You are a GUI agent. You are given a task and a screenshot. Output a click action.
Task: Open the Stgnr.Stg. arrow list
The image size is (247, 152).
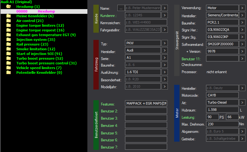[242, 37]
